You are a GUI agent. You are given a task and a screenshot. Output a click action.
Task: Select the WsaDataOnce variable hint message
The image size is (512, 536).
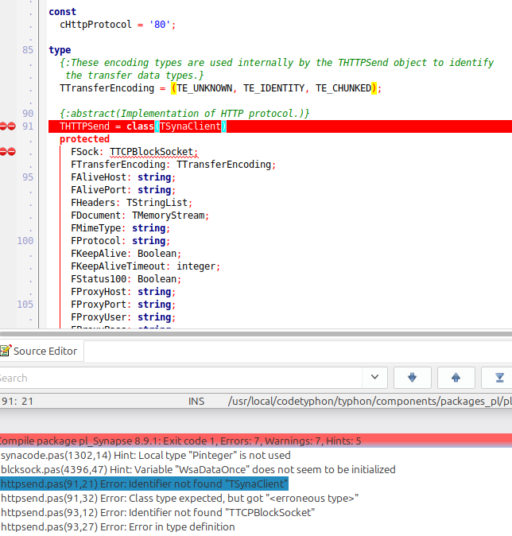point(197,469)
